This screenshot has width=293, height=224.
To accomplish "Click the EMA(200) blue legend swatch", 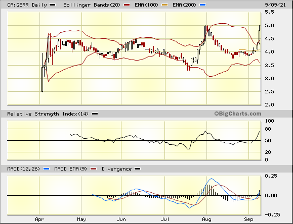I will coord(203,5).
